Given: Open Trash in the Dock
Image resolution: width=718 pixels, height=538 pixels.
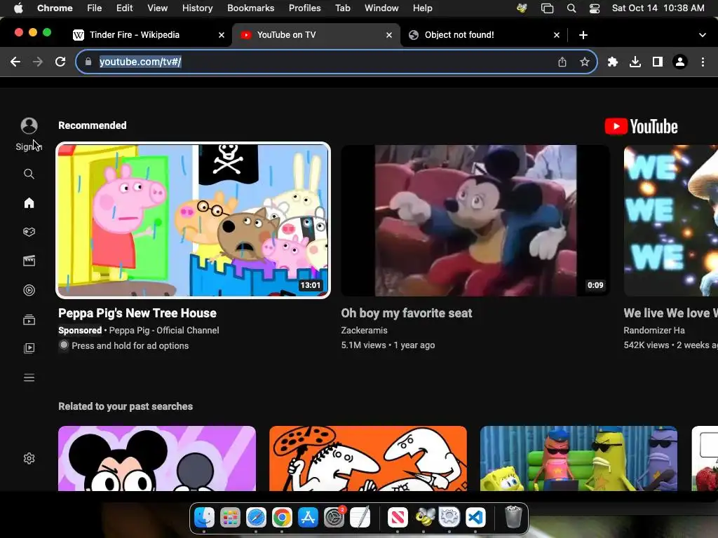Looking at the screenshot, I should click(513, 518).
